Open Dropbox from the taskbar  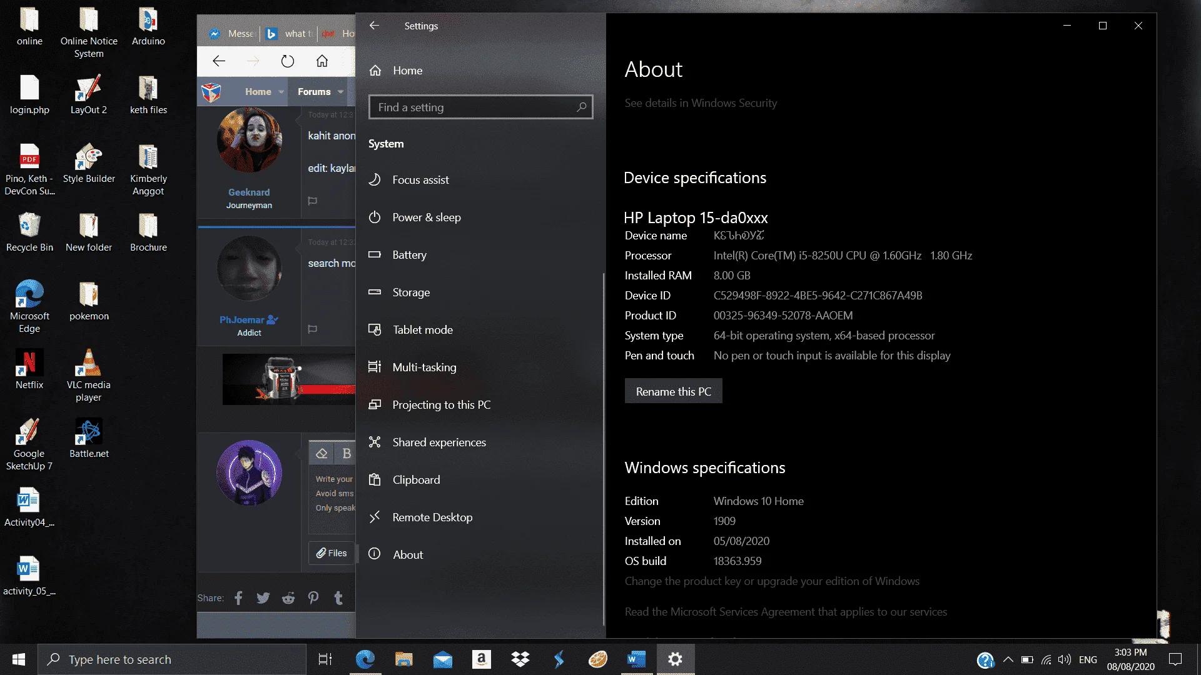520,659
